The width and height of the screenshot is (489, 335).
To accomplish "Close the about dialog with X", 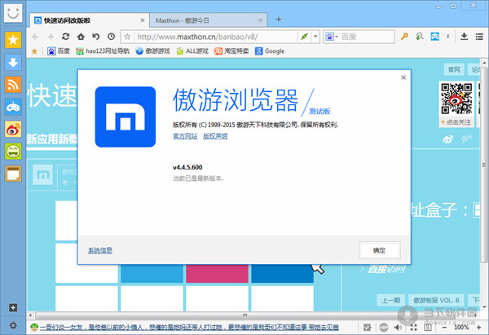I will coord(403,77).
